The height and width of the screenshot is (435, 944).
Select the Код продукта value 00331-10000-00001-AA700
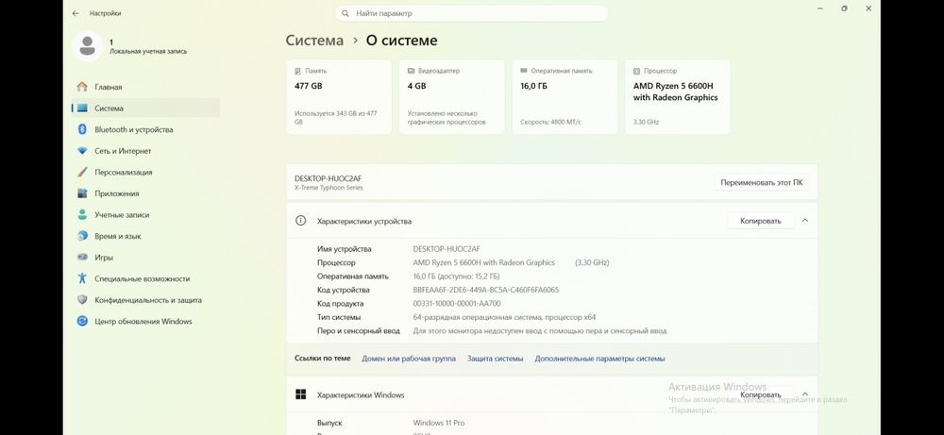pos(457,304)
